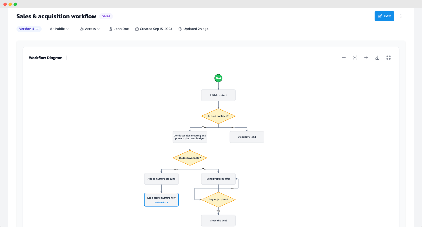This screenshot has width=422, height=227.
Task: Select the Is lead qualified? decision
Action: tap(218, 116)
